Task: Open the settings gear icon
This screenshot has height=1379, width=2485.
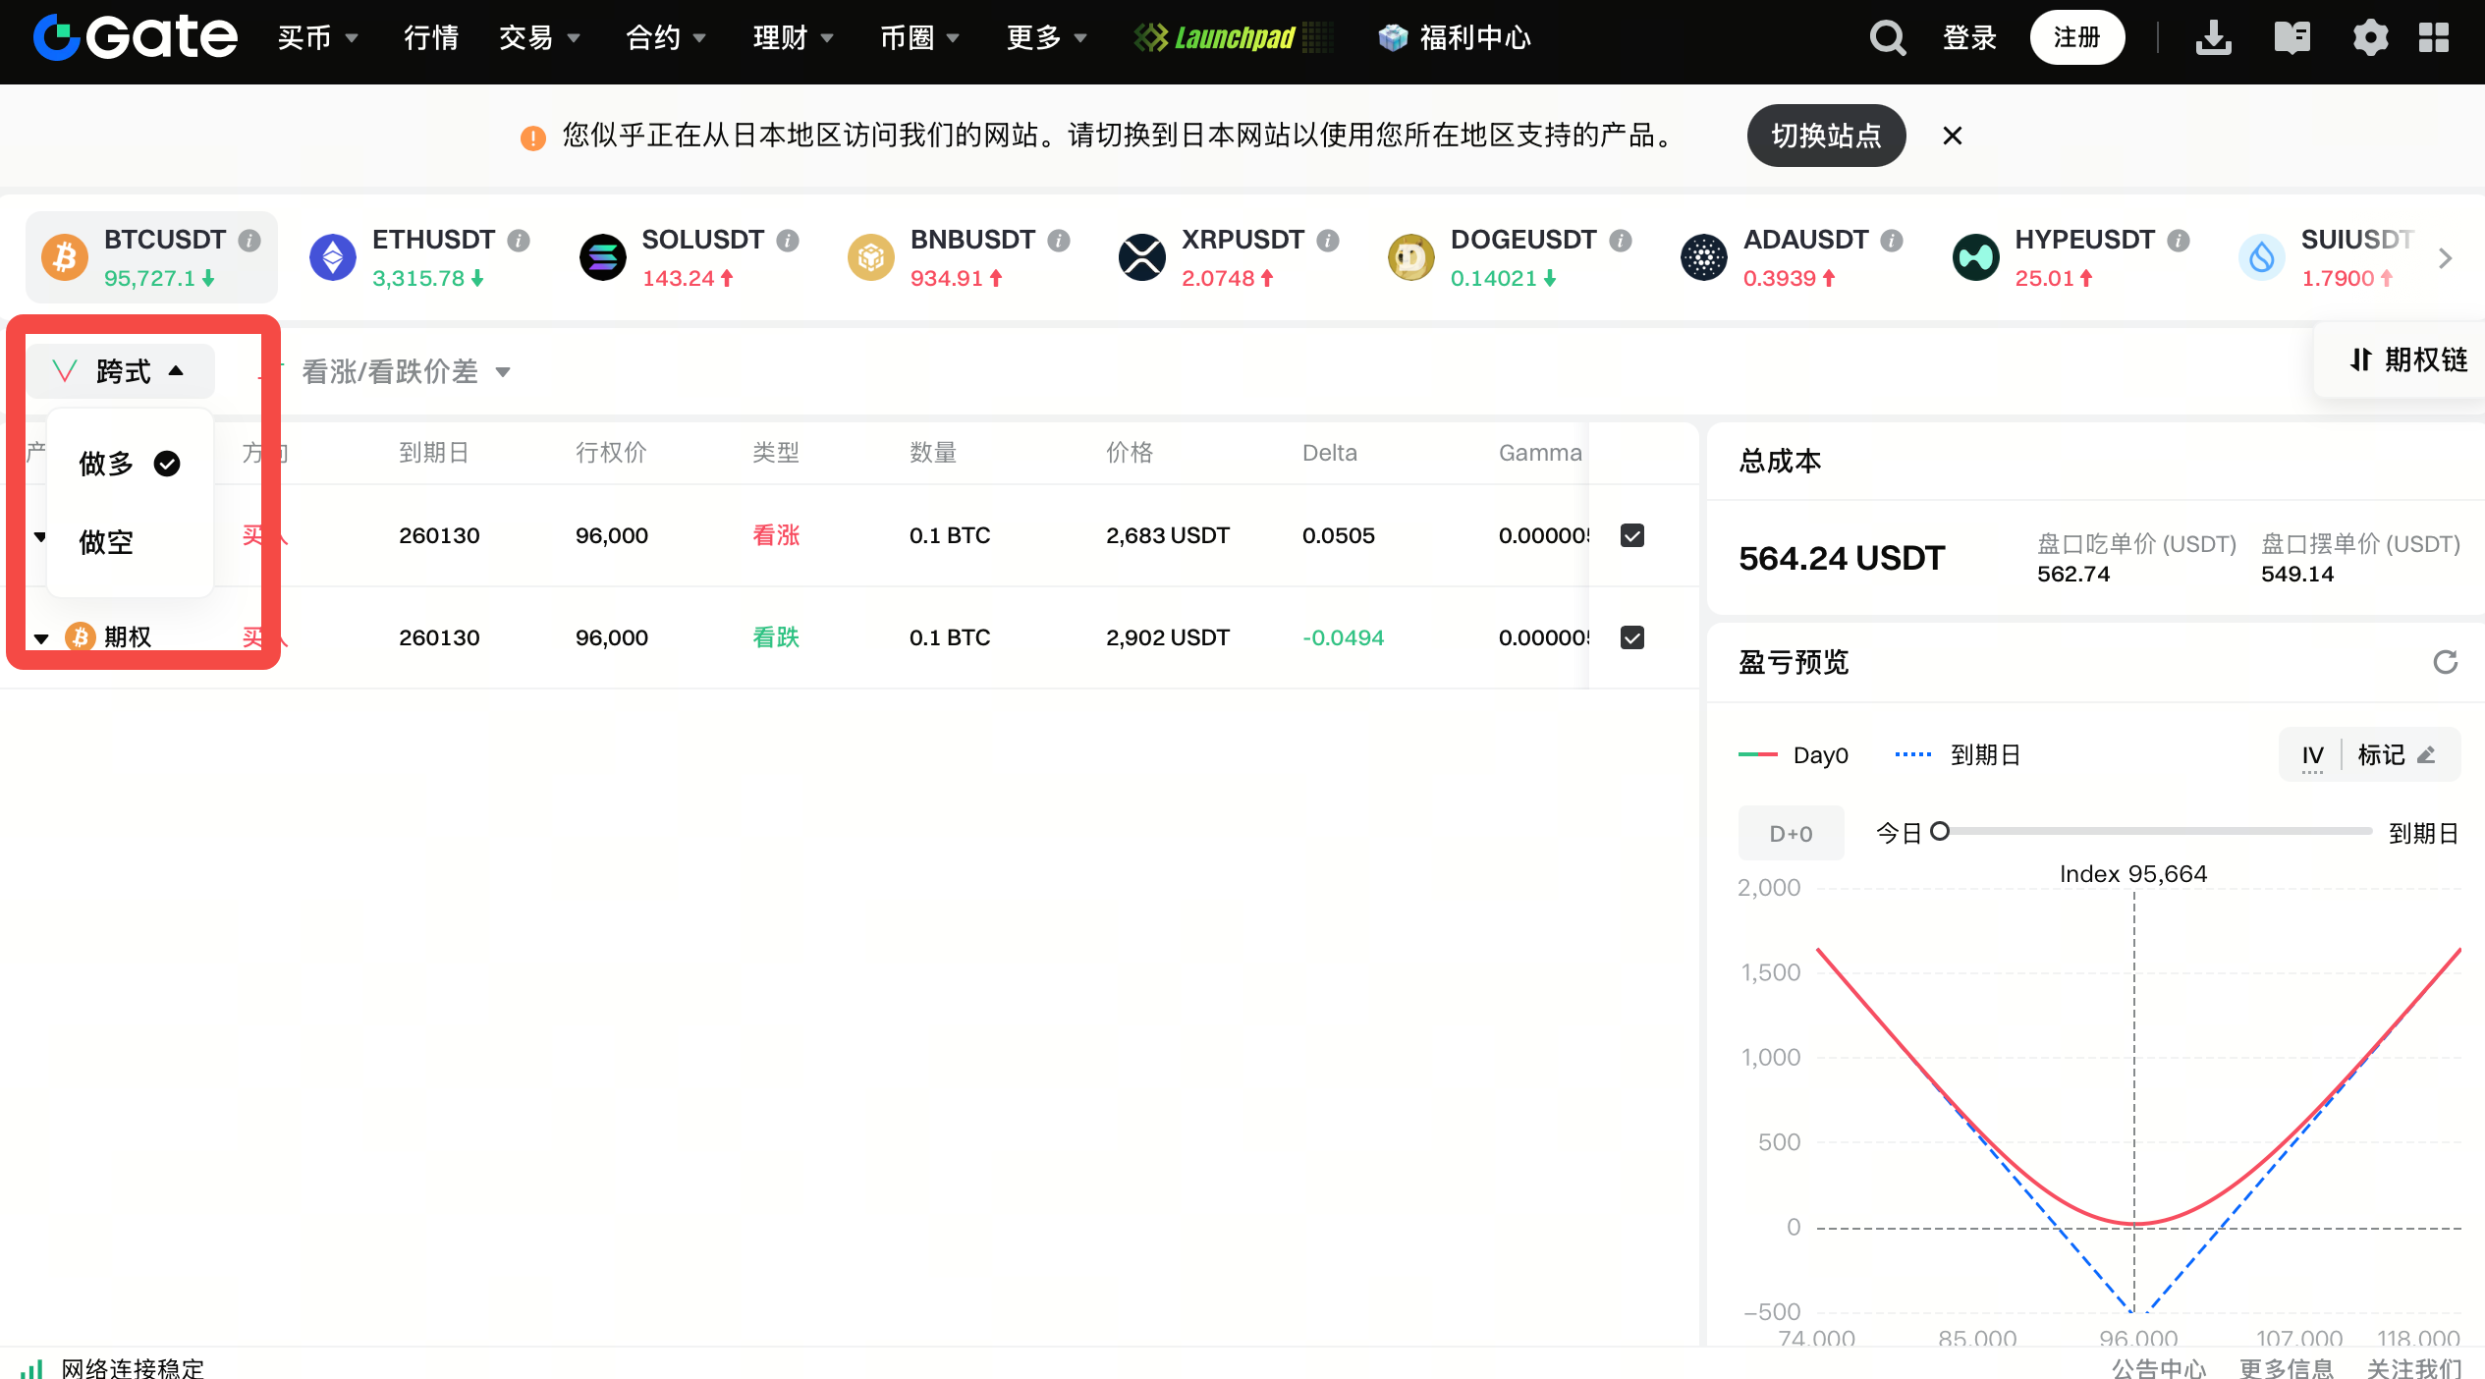Action: 2370,38
